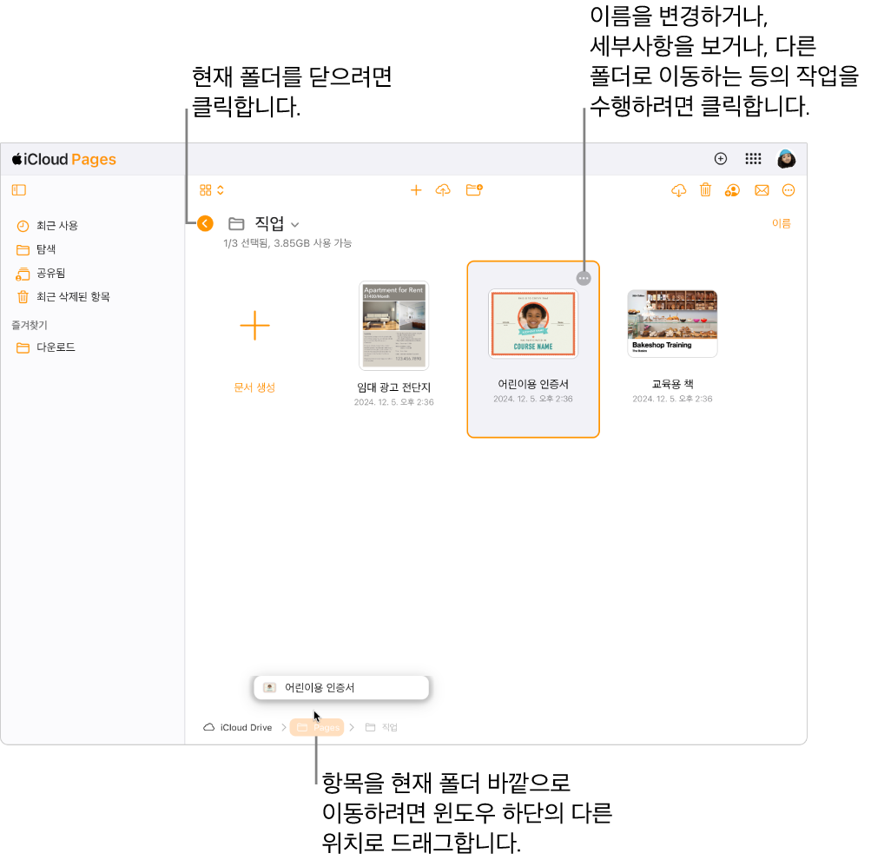Create a new folder with folder icon
This screenshot has width=871, height=860.
coord(474,190)
